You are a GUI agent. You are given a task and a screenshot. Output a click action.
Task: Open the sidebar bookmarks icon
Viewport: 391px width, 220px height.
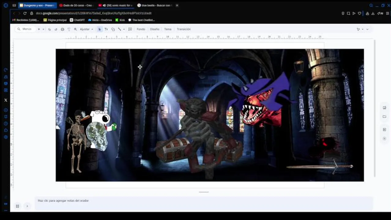(x=6, y=117)
